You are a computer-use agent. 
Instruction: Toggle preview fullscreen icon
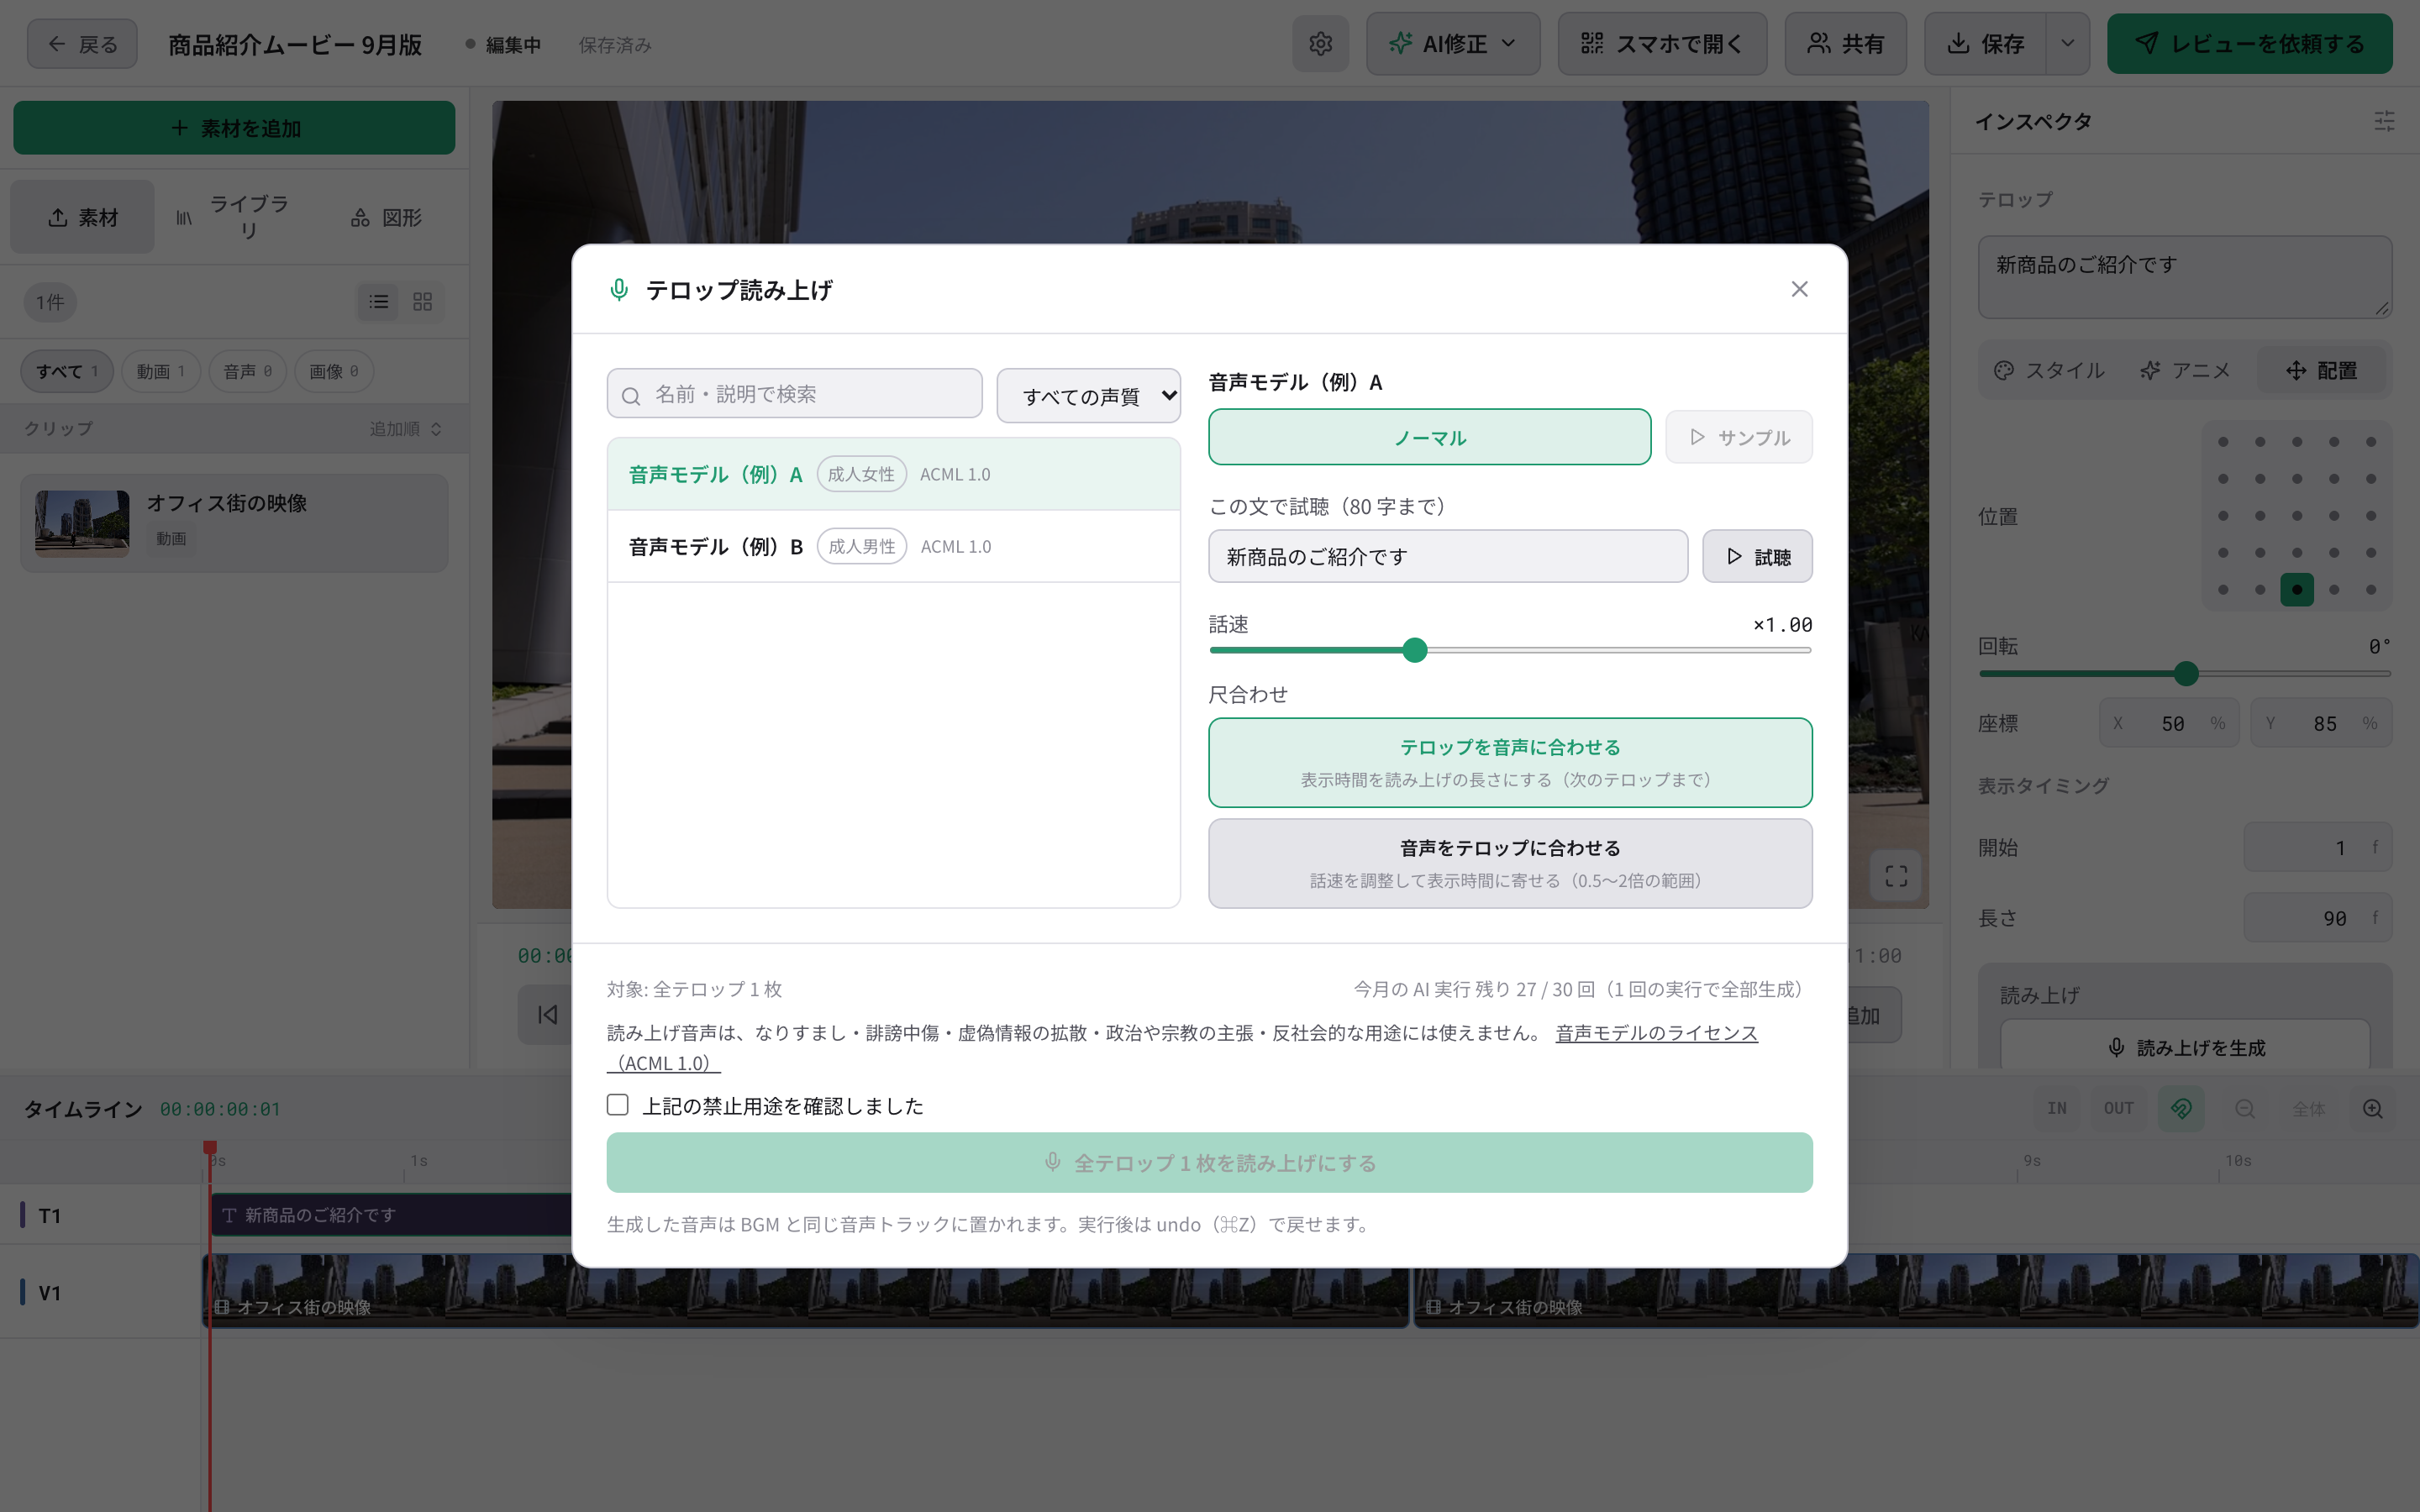pos(1896,876)
